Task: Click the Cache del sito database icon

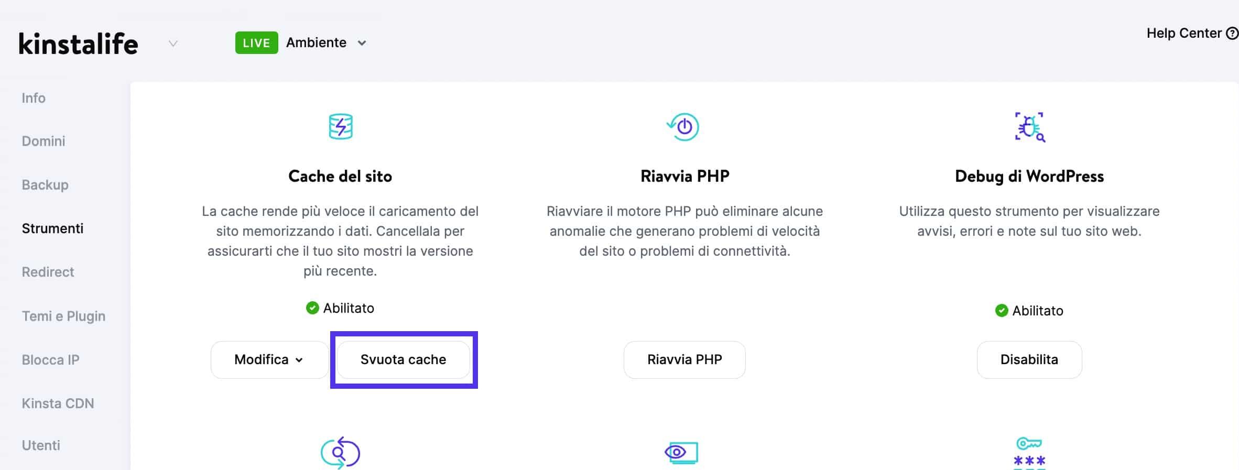Action: point(341,126)
